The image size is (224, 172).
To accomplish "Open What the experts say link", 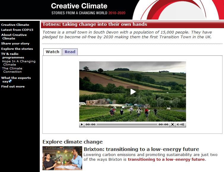I will [16, 79].
